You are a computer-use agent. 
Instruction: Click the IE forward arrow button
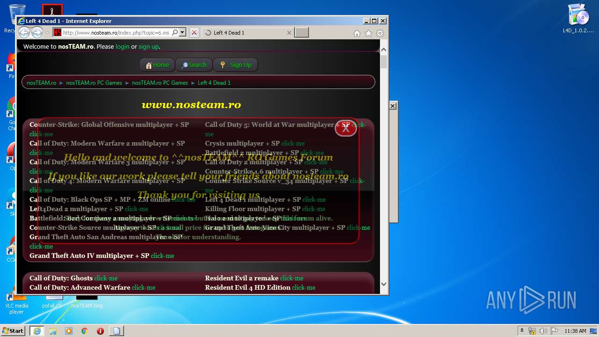[x=37, y=32]
